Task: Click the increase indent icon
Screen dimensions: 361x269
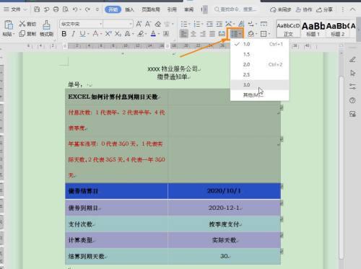Action: click(x=219, y=24)
